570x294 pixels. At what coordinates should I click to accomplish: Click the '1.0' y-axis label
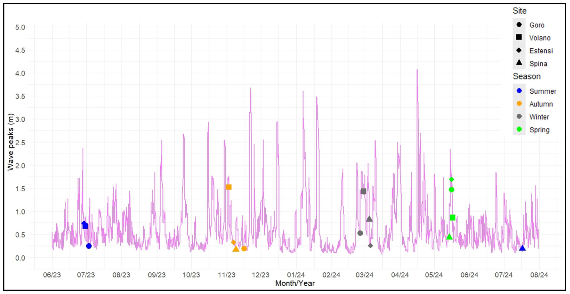pyautogui.click(x=20, y=212)
